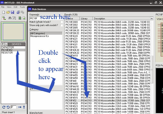This screenshot has width=163, height=114.
Task: Select PIC18F2680 in results
Action: (x=107, y=22)
